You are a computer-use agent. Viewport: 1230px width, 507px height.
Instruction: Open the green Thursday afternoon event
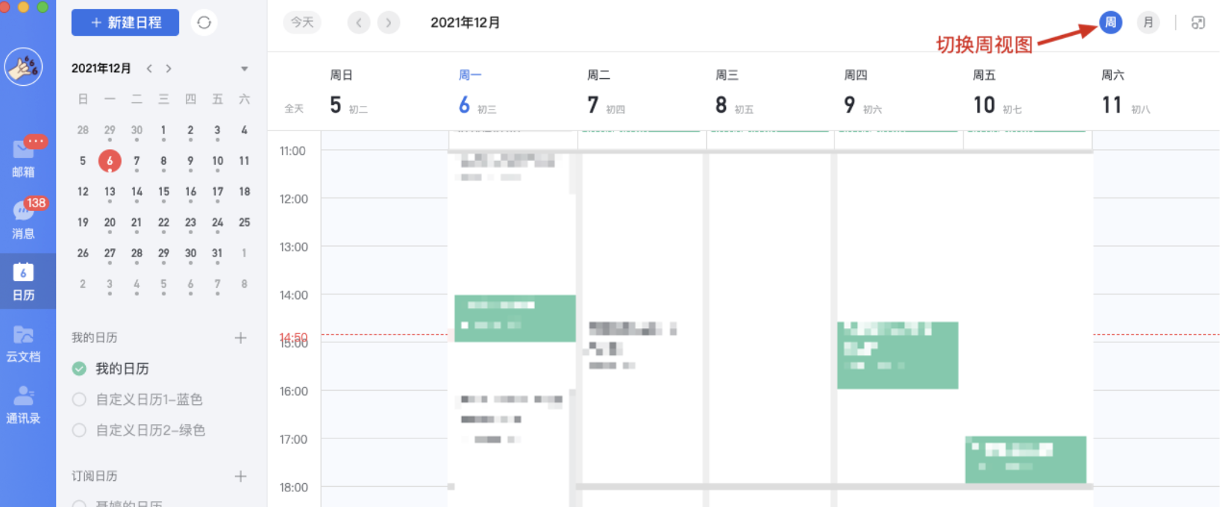(898, 356)
